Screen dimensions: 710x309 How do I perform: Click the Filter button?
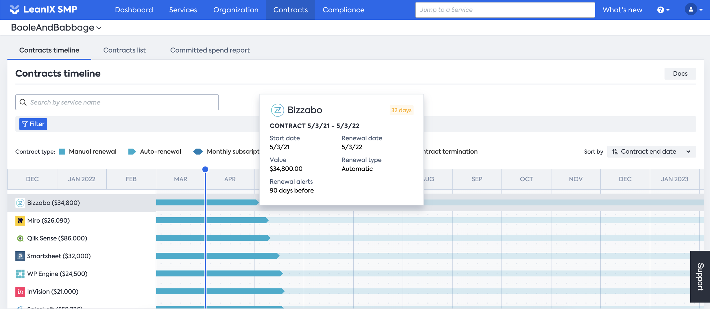(x=33, y=124)
